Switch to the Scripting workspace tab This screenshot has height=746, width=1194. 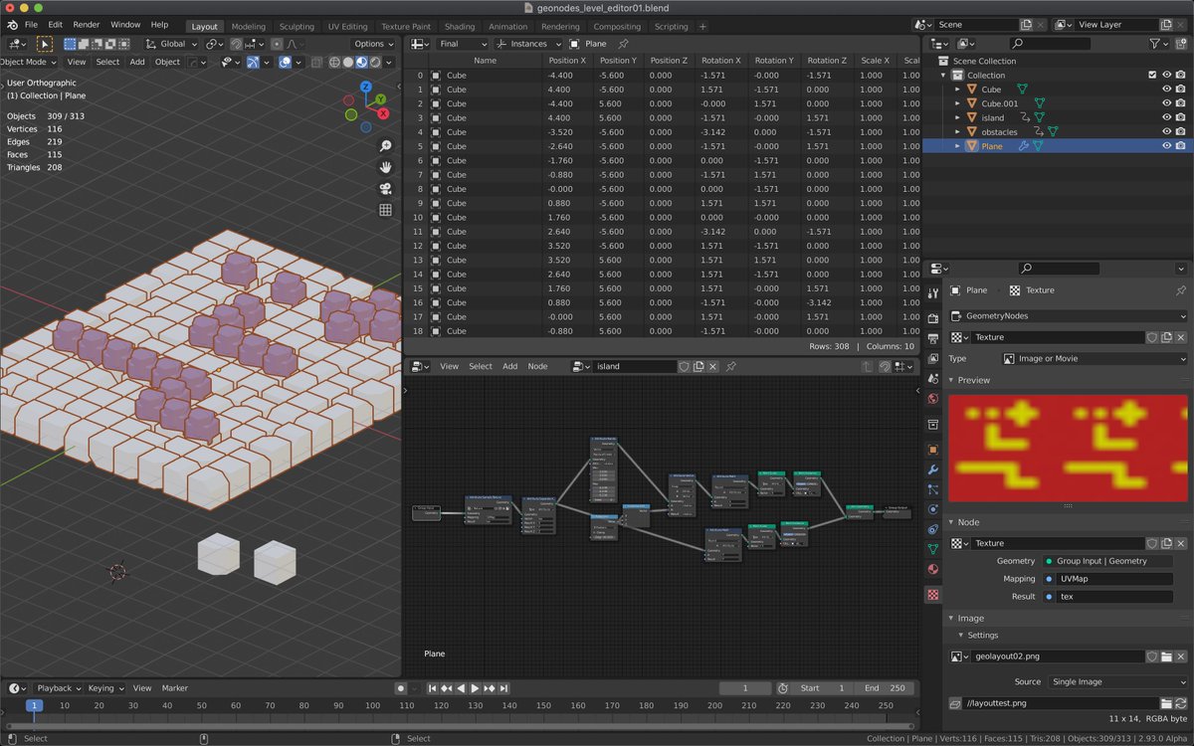[x=671, y=27]
